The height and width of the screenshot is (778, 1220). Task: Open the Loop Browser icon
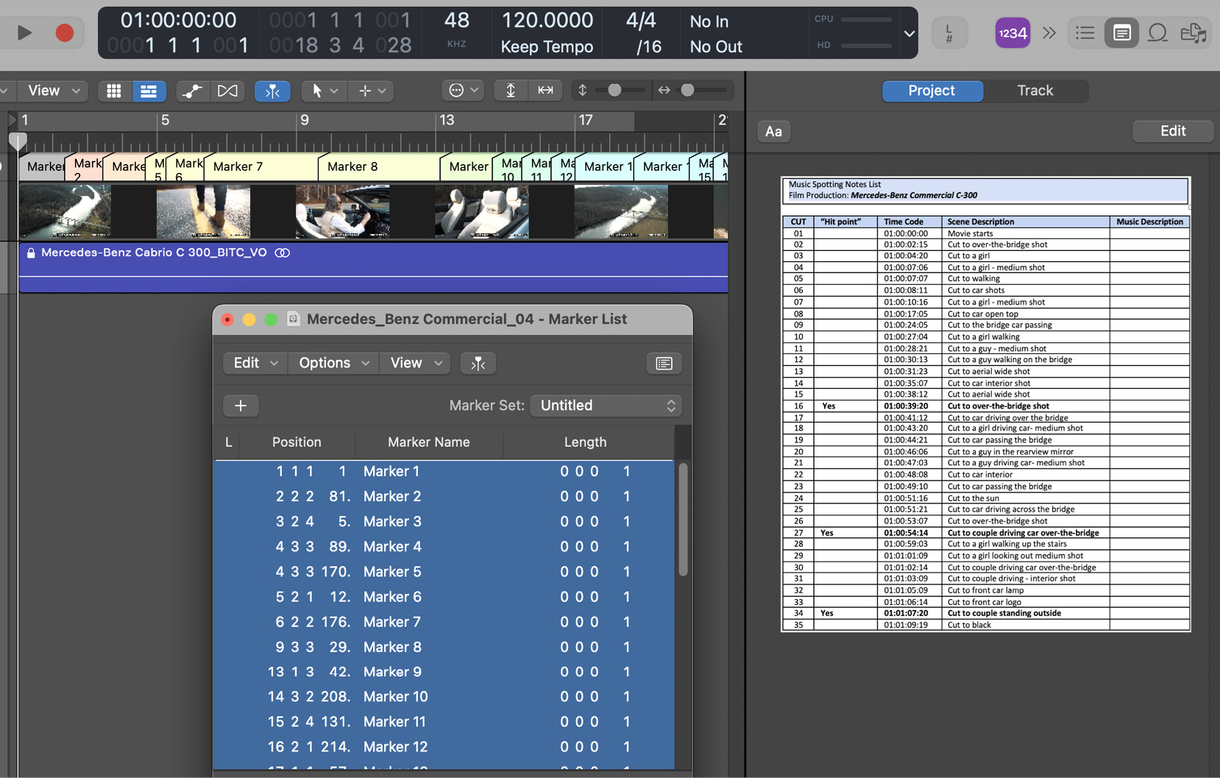1157,33
